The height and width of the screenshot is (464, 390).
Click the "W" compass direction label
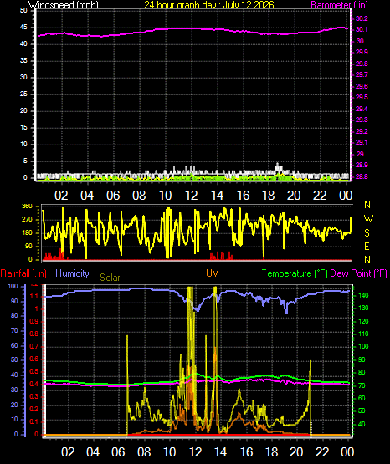(x=368, y=219)
